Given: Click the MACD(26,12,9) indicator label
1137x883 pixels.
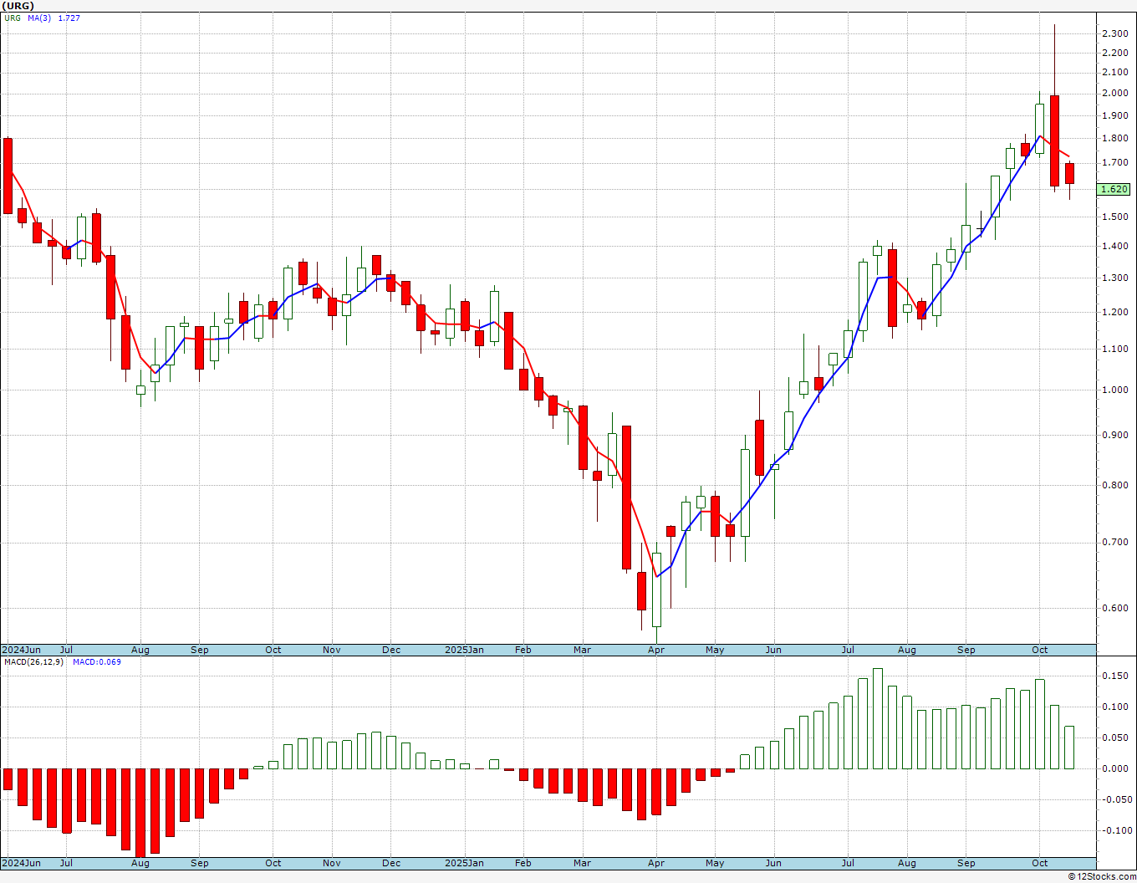Looking at the screenshot, I should click(x=33, y=662).
